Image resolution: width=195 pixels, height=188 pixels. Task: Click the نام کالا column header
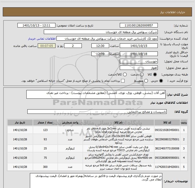coord(119,123)
